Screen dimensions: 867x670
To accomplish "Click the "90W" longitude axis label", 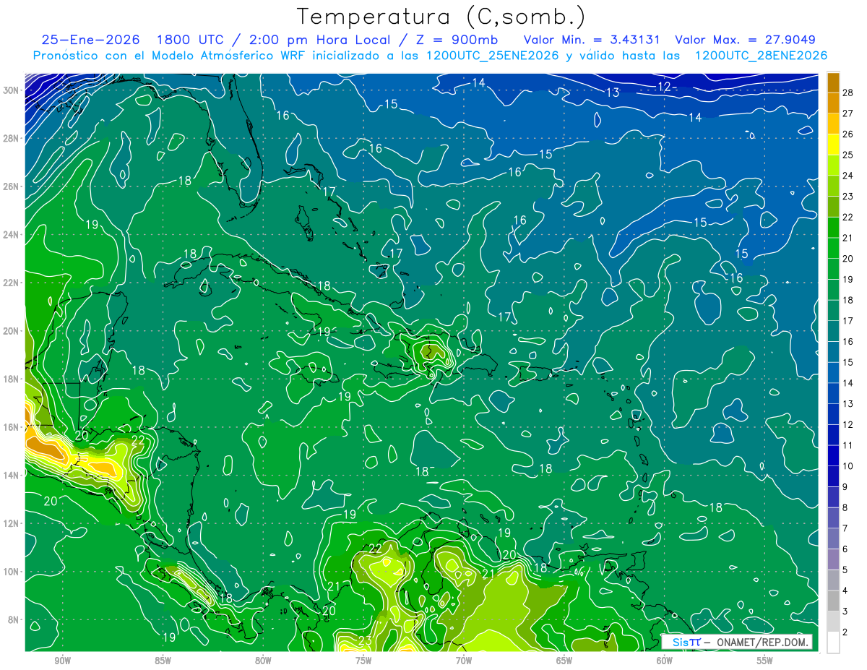I will click(63, 661).
